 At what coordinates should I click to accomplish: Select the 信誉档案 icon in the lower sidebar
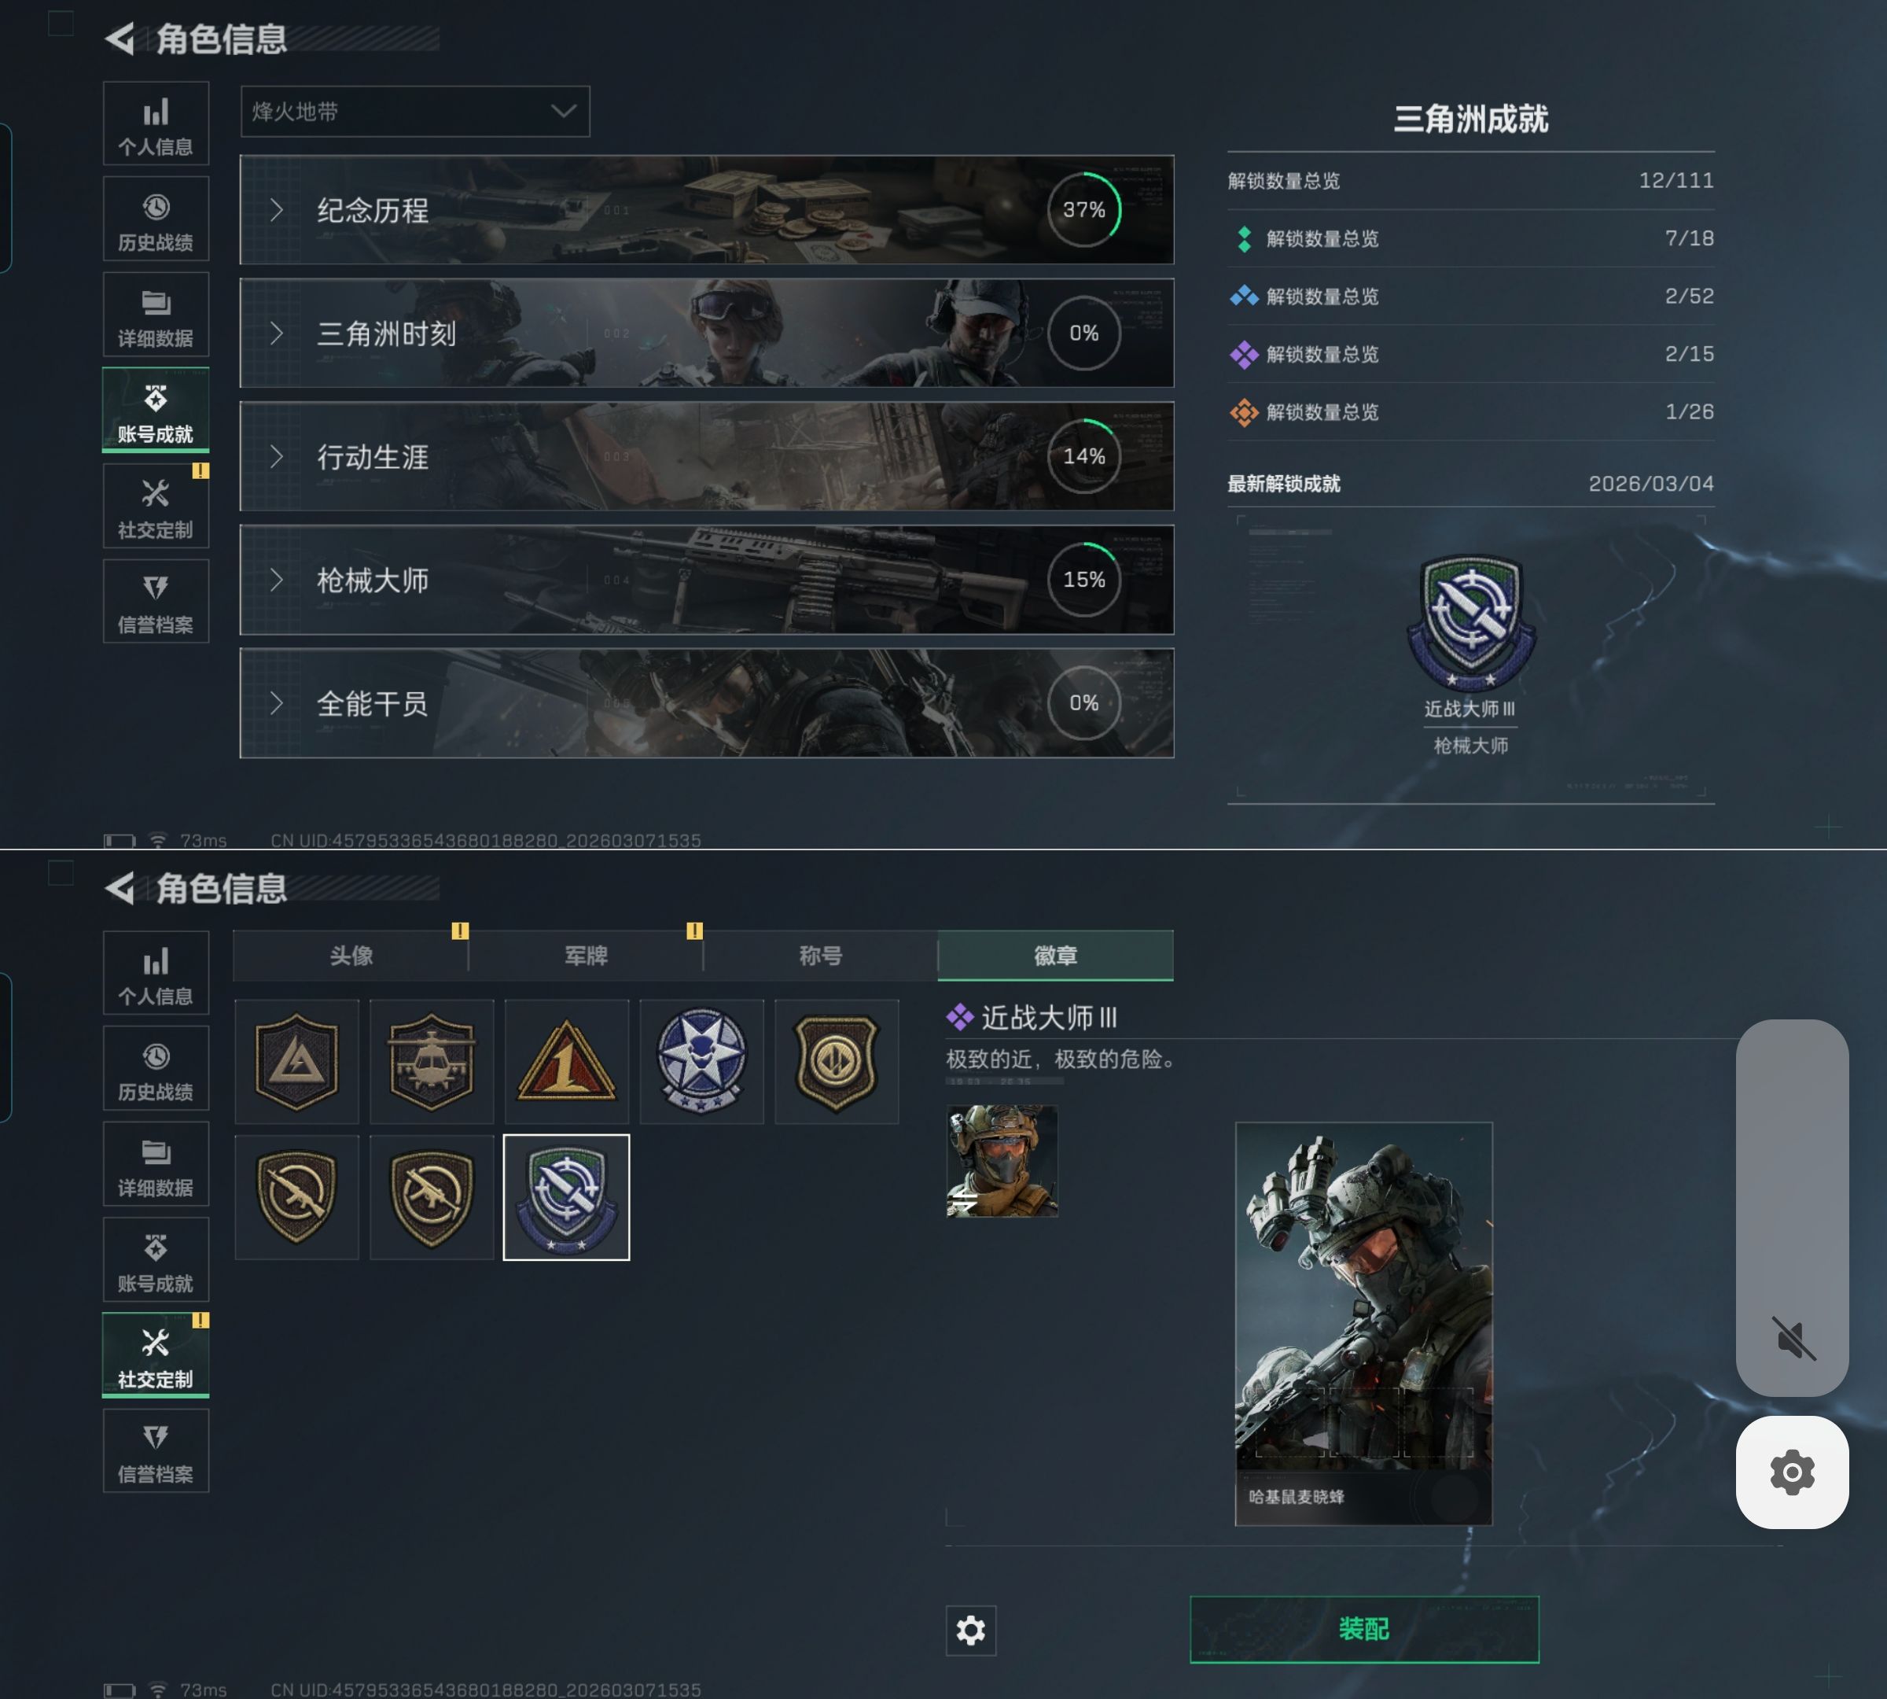[x=156, y=1450]
